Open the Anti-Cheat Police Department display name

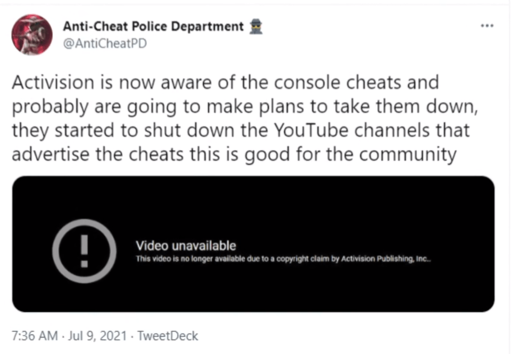click(x=153, y=26)
